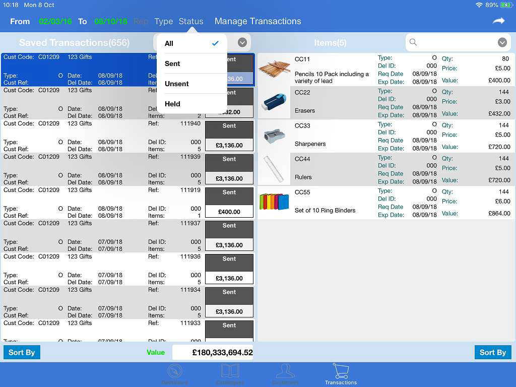Click the share arrow icon
This screenshot has height=387, width=516.
[498, 21]
